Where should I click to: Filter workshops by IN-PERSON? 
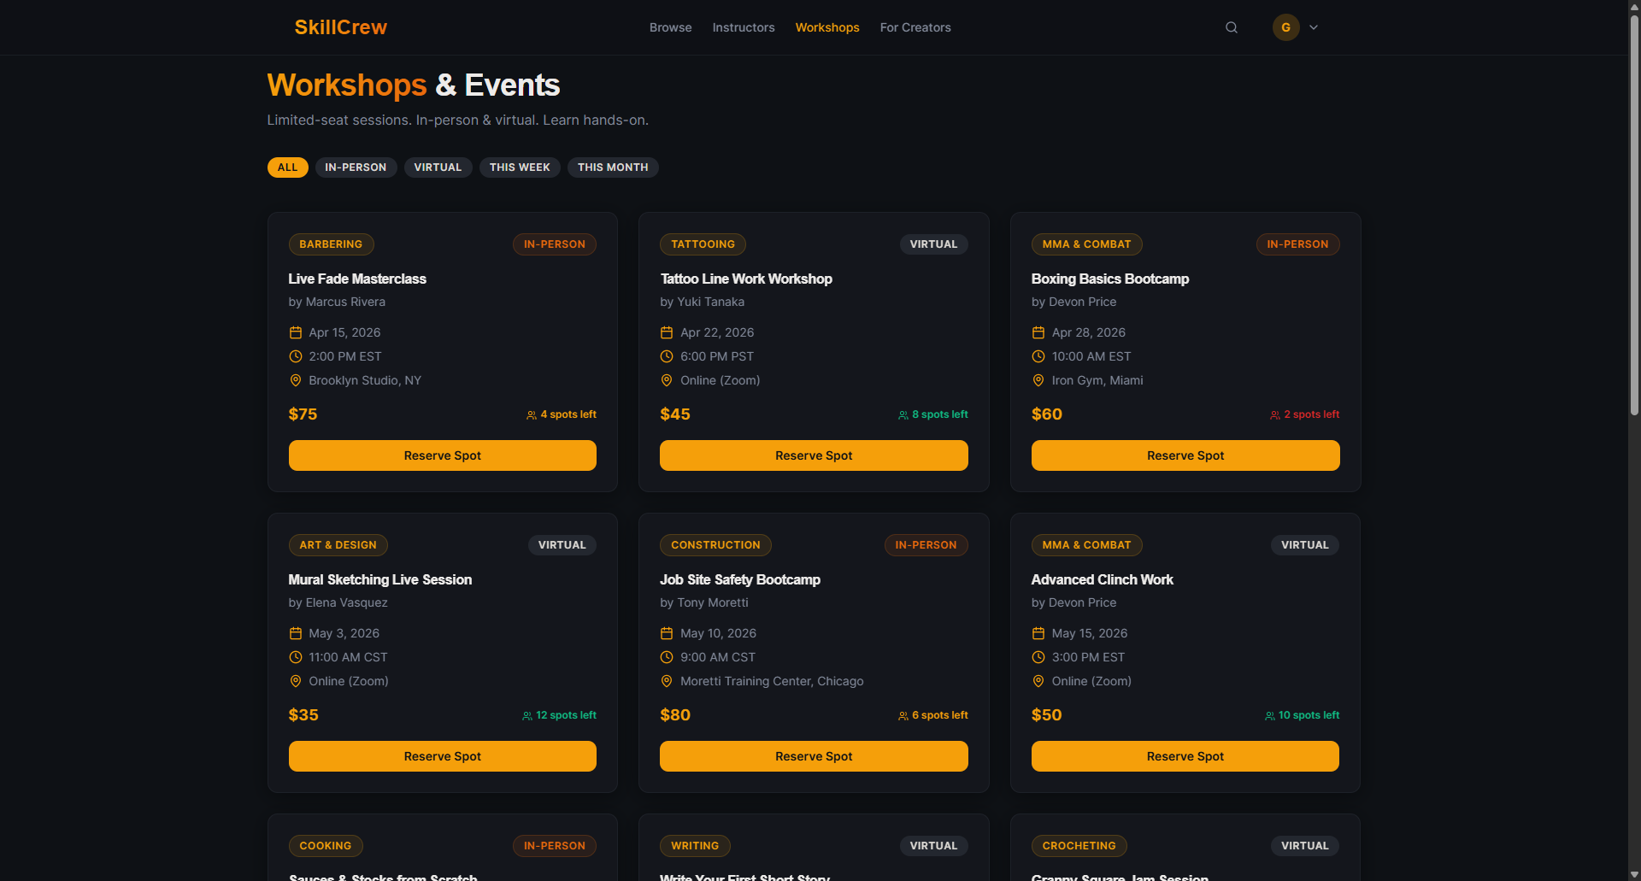[356, 167]
